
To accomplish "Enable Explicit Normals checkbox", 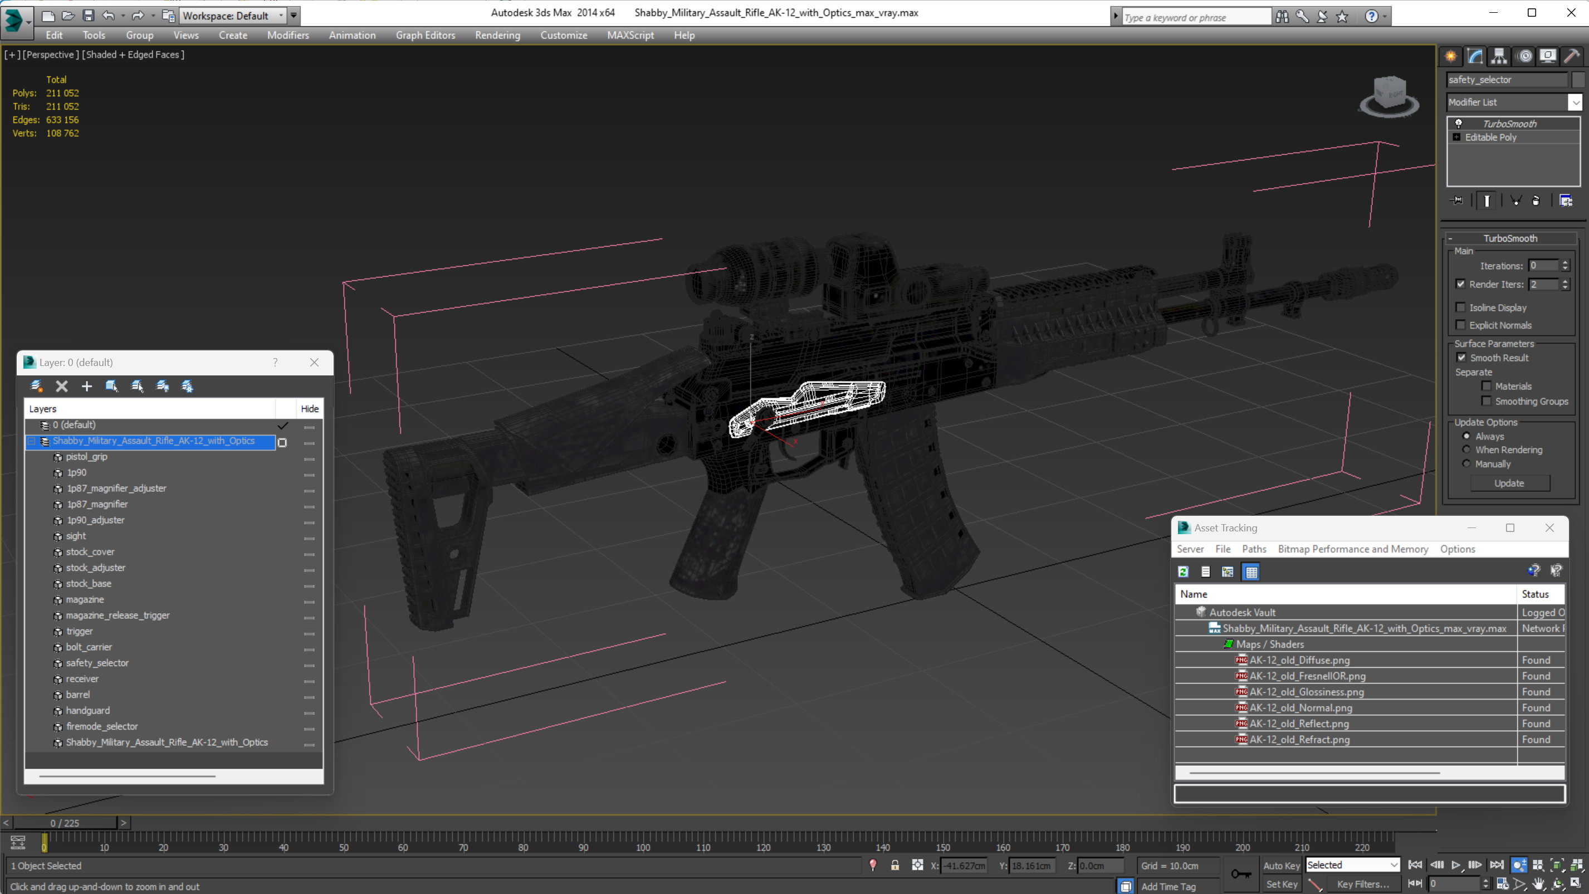I will point(1460,325).
